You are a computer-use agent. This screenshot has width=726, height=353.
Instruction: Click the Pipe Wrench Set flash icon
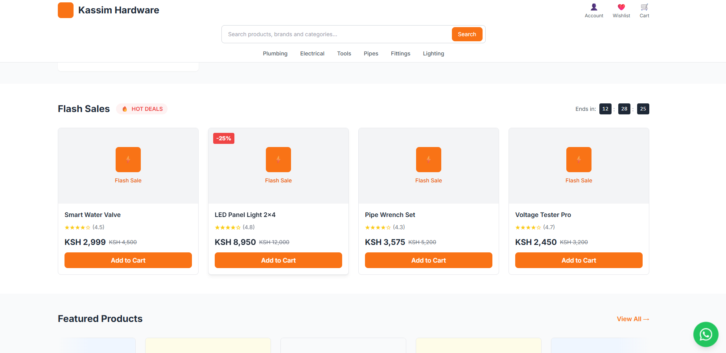coord(429,160)
